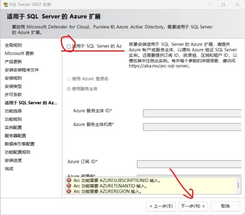Select 功能选择 in the sidebar

tap(13, 111)
